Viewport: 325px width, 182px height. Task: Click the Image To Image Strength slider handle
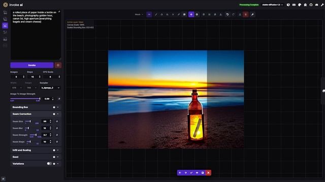40,99
